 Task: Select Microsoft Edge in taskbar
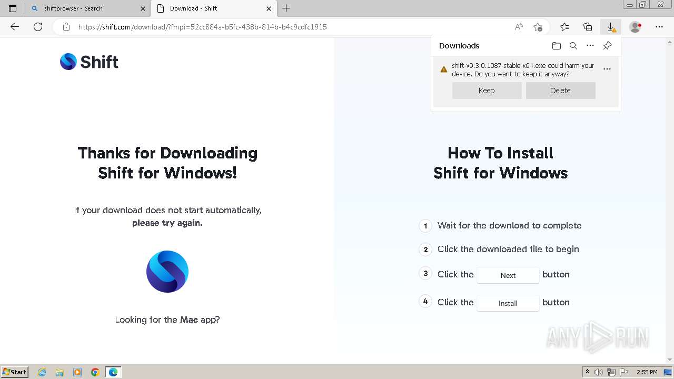click(113, 372)
